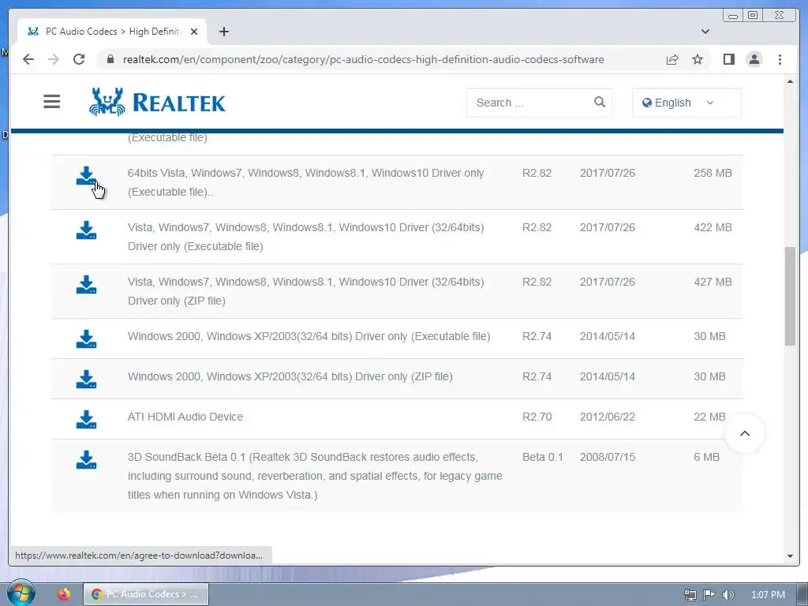Click the address bar URL
808x606 pixels.
(x=363, y=59)
